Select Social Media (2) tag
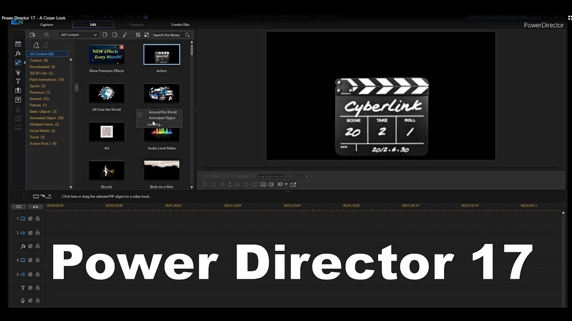This screenshot has height=321, width=572. [42, 131]
